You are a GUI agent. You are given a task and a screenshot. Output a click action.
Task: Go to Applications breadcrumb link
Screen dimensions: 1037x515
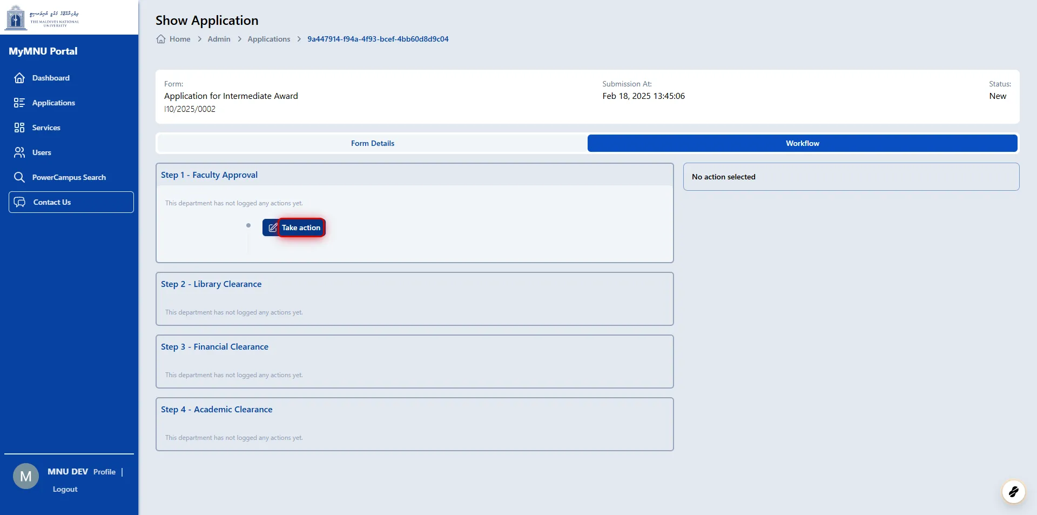click(269, 39)
